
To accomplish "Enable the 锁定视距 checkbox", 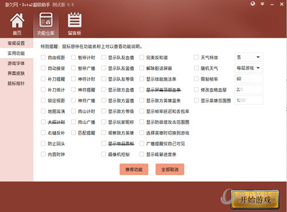I will coord(43,100).
